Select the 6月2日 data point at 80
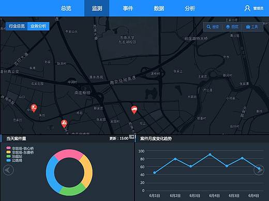The height and width of the screenshot is (201, 269). 175,159
